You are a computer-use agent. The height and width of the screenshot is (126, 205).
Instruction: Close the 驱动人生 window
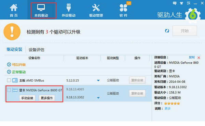(202, 3)
